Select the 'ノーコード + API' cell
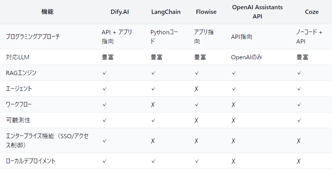Viewport: 332px width, 169px height. click(309, 37)
